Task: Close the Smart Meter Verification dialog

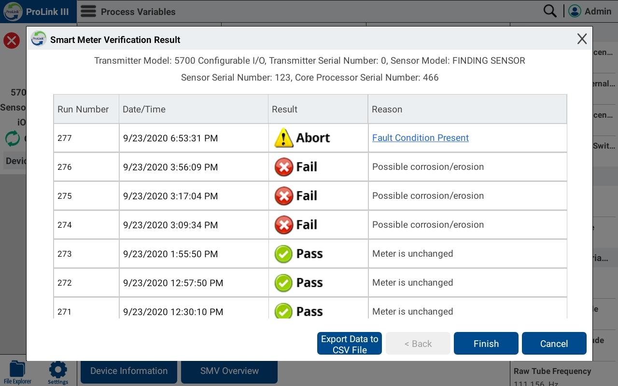Action: pyautogui.click(x=582, y=39)
